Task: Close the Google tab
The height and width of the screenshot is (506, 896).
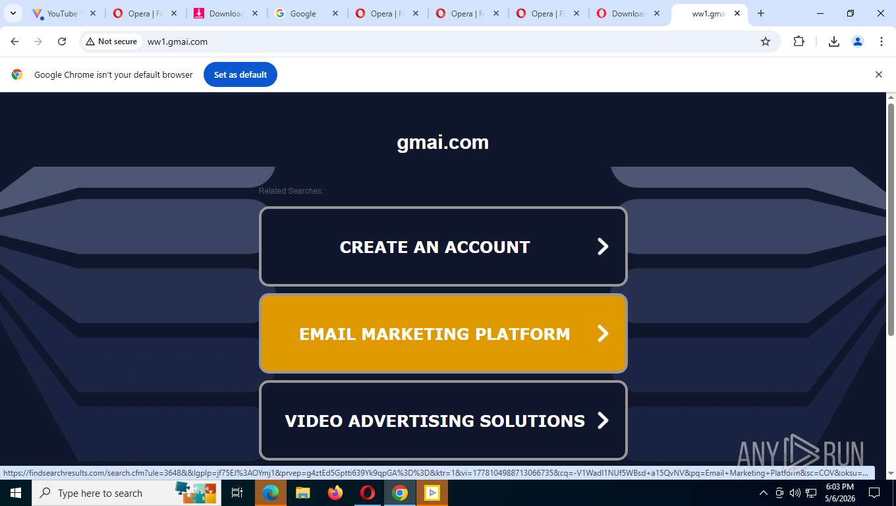Action: click(335, 13)
